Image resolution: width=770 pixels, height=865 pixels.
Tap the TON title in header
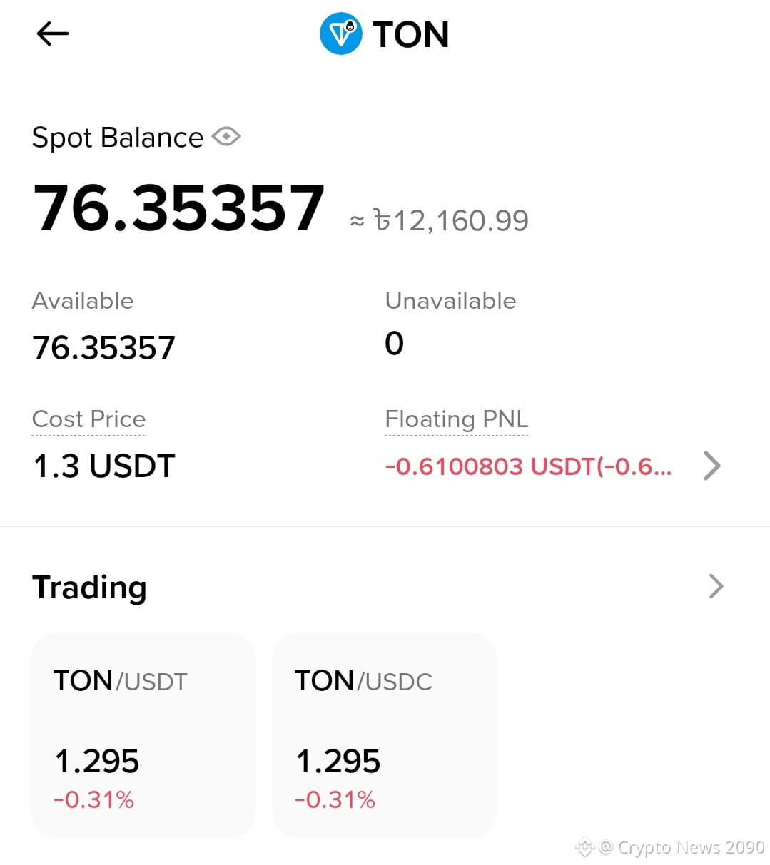click(x=411, y=34)
